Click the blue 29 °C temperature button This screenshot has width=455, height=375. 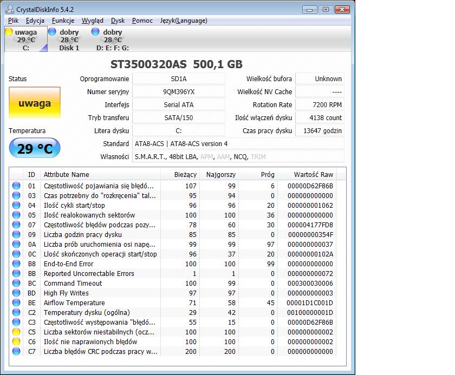[x=35, y=148]
